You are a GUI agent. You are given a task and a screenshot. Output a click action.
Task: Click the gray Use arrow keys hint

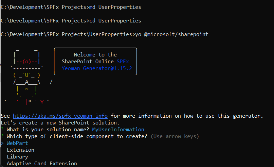[175, 136]
